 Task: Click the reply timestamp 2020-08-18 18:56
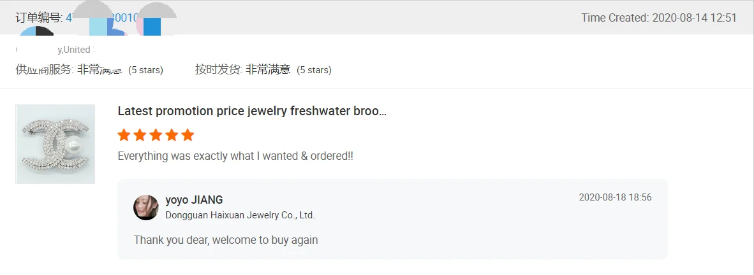[615, 197]
